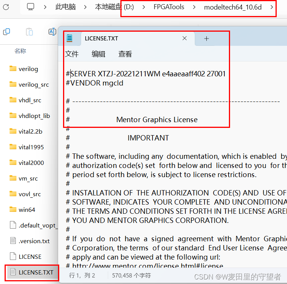Click vhdl_src folder icon
This screenshot has height=284, width=287.
coord(13,100)
